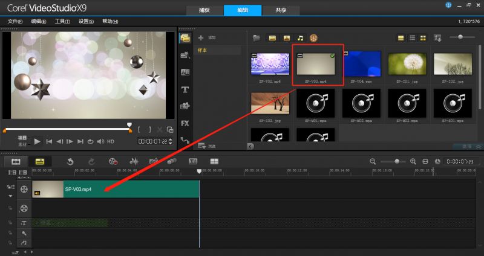Select the Media library icon in sidebar
This screenshot has height=256, width=484.
[x=185, y=38]
